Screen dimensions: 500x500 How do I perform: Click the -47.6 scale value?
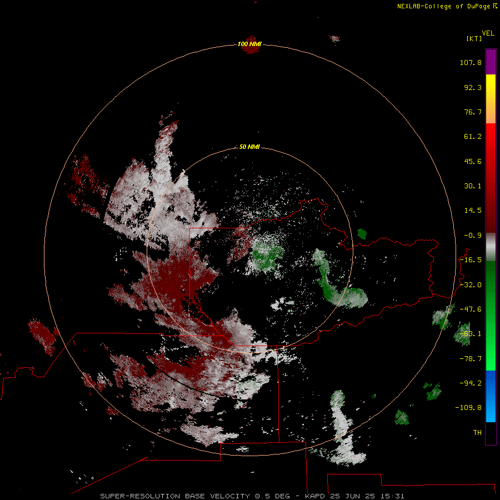click(471, 309)
